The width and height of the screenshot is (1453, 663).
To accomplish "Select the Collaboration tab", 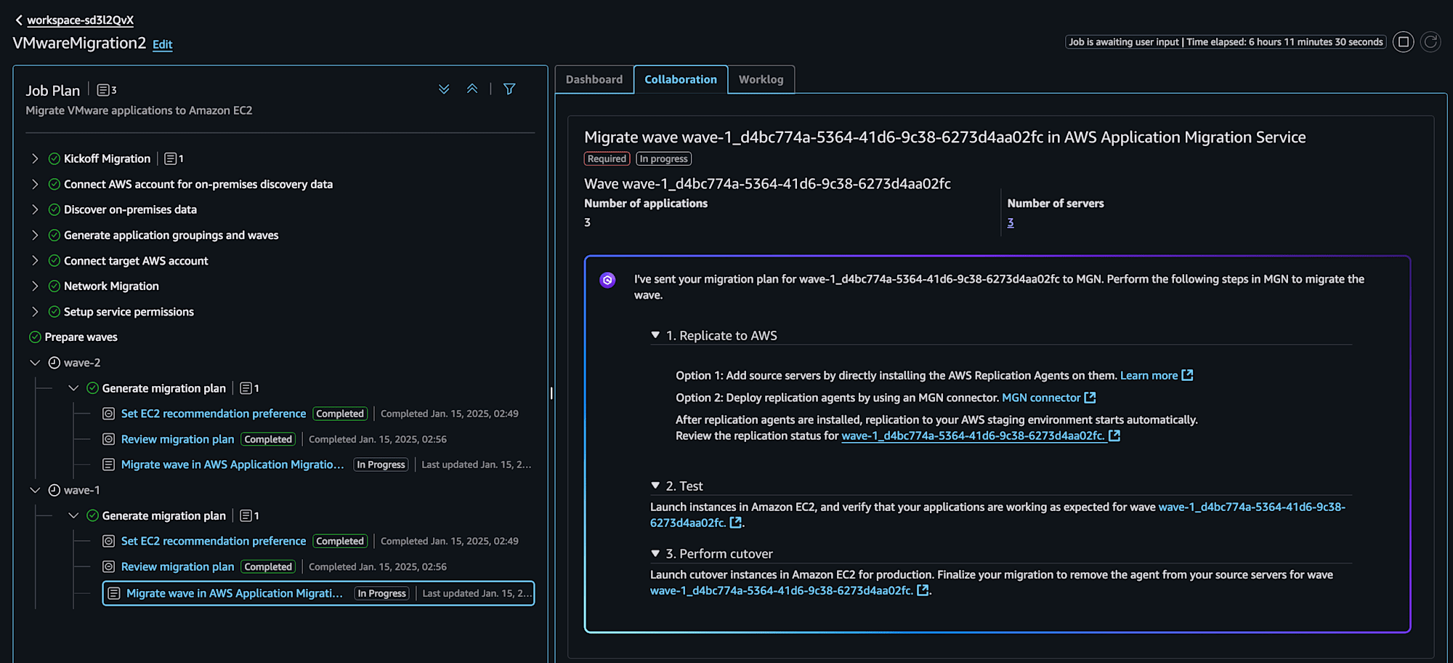I will click(681, 79).
